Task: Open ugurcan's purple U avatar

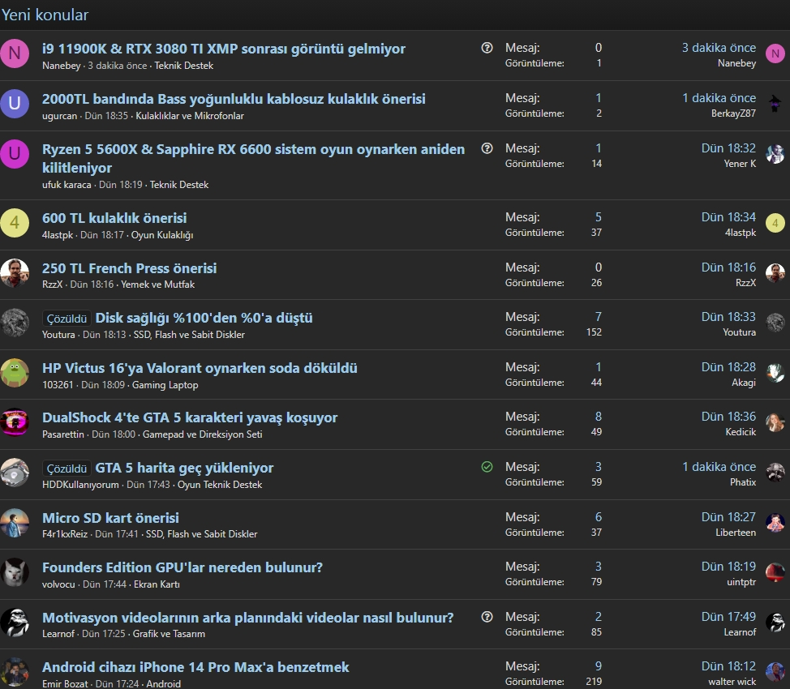Action: (15, 103)
